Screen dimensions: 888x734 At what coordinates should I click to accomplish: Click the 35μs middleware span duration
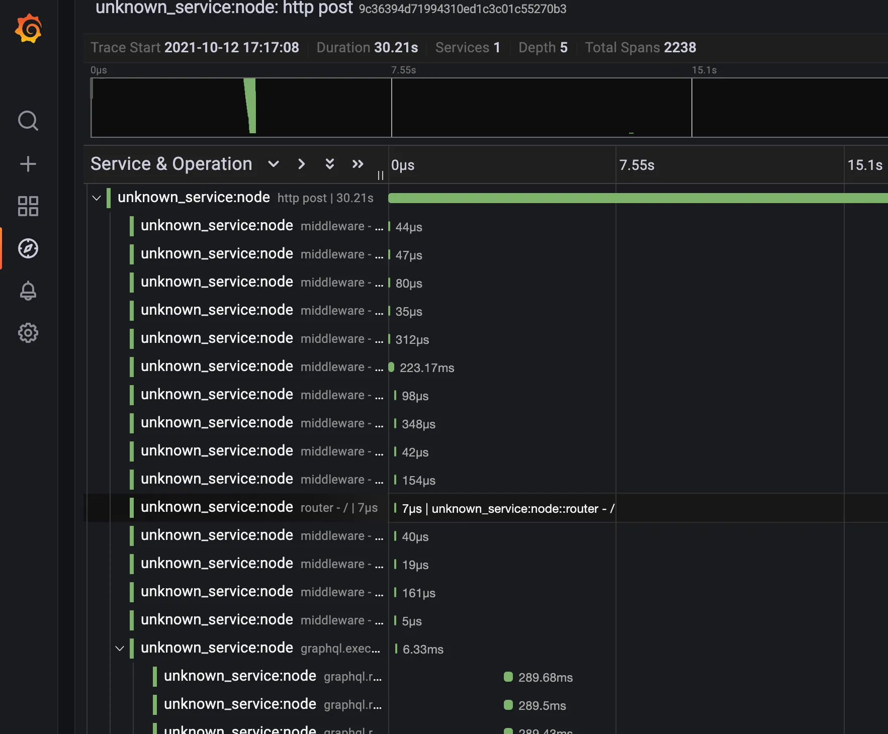click(x=409, y=312)
